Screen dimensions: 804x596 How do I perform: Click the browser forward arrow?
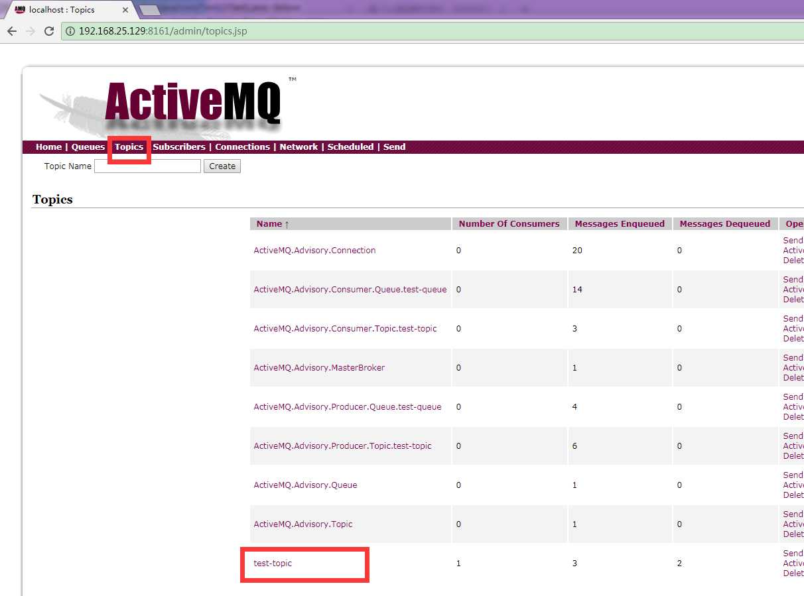(x=31, y=31)
